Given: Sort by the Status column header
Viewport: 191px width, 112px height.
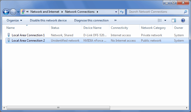Looking at the screenshot, I should (x=55, y=28).
